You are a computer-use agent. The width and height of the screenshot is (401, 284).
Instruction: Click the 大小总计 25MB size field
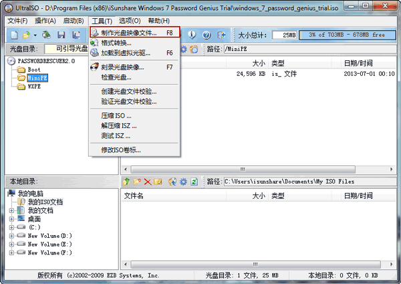[285, 35]
